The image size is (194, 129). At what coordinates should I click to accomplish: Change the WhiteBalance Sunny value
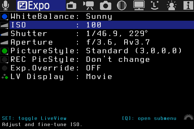[x=99, y=16]
